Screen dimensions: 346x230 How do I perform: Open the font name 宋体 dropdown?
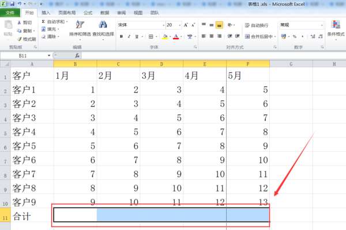164,25
